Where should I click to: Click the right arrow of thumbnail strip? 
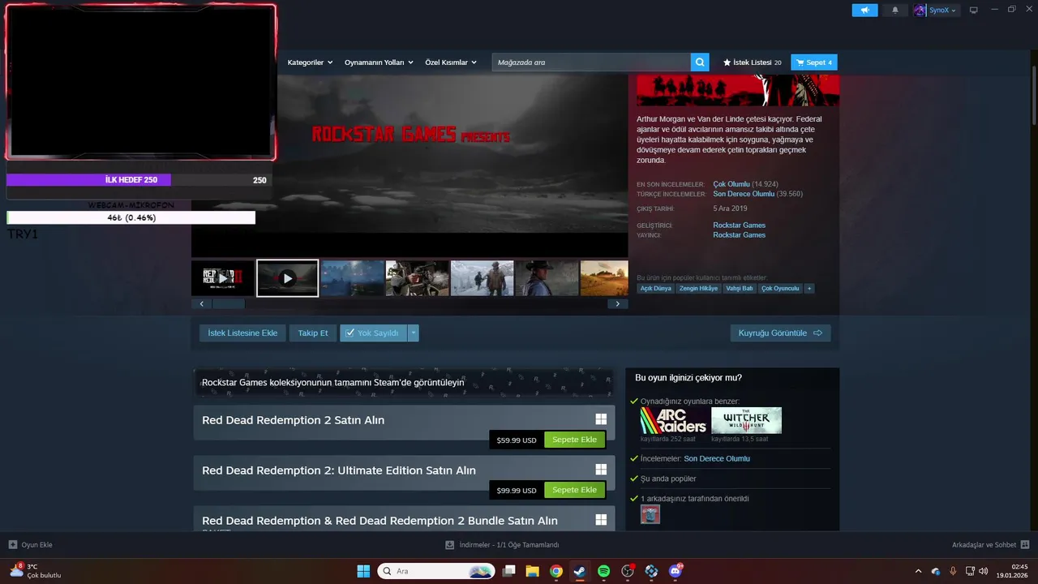click(x=618, y=303)
